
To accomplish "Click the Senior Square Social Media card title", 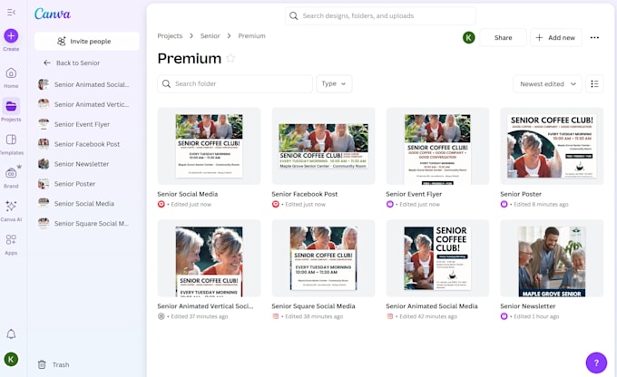I will point(313,306).
